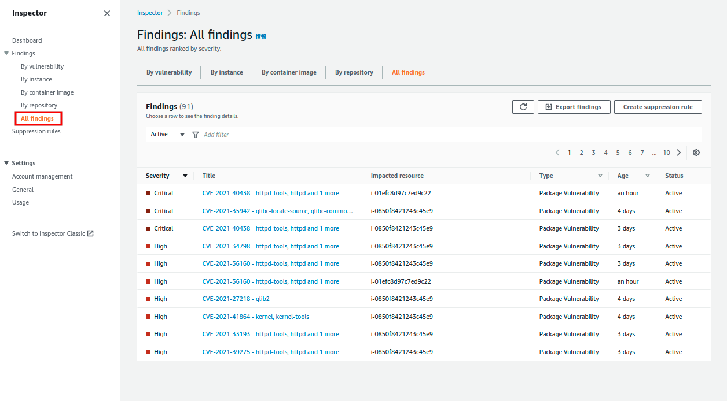Viewport: 727px width, 401px height.
Task: Sort findings by Age column arrow
Action: coord(648,176)
